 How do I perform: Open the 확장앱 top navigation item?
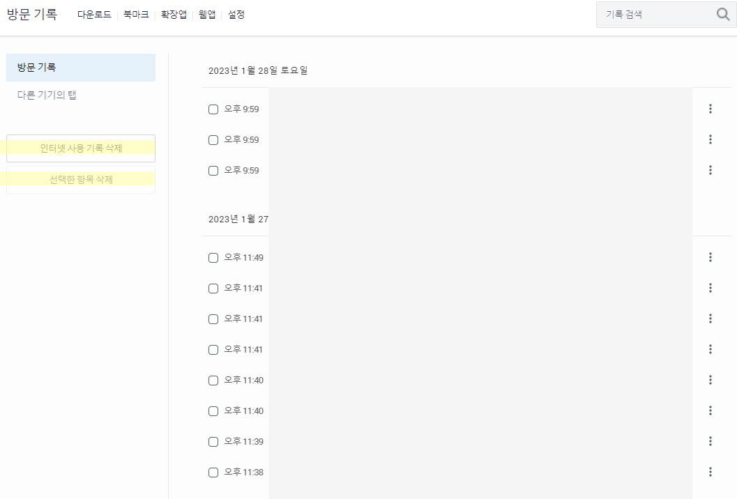coord(174,15)
